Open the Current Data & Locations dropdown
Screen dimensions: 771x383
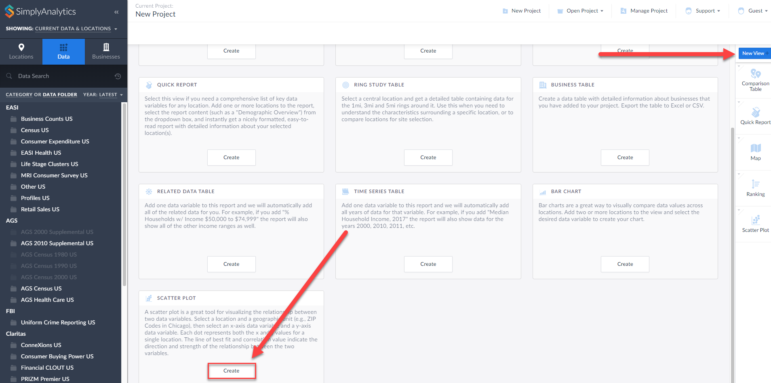[x=76, y=29]
